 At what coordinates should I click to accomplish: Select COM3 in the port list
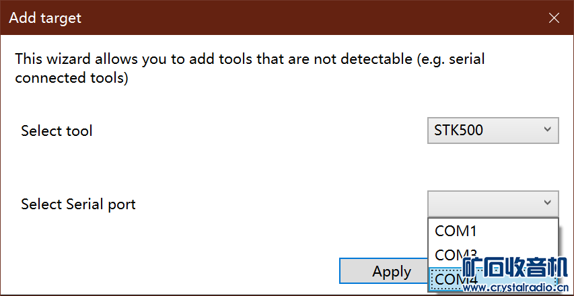[x=456, y=254]
